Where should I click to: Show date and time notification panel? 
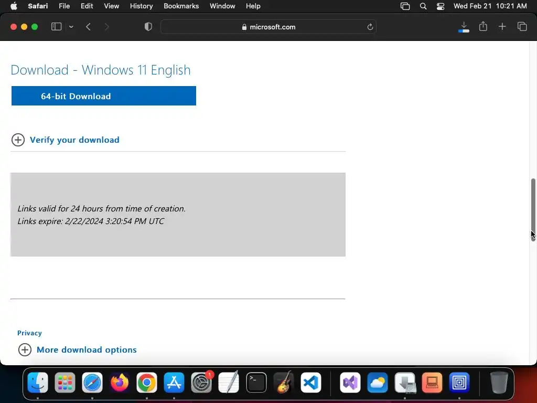click(x=490, y=6)
